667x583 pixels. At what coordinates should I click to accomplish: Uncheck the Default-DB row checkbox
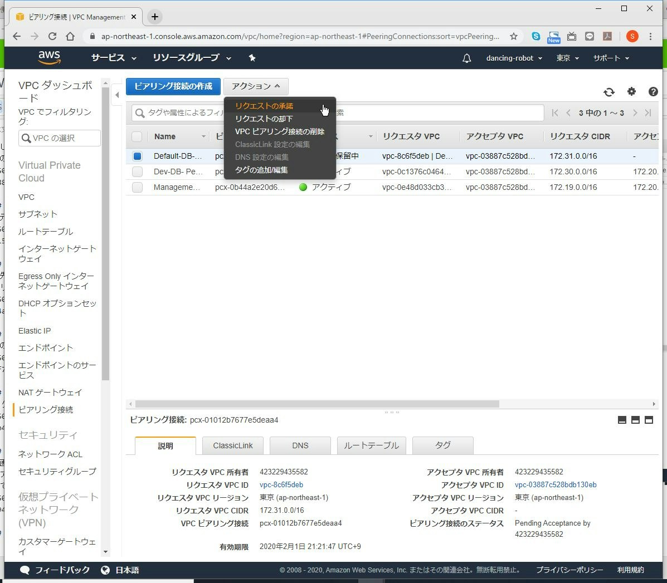click(137, 156)
